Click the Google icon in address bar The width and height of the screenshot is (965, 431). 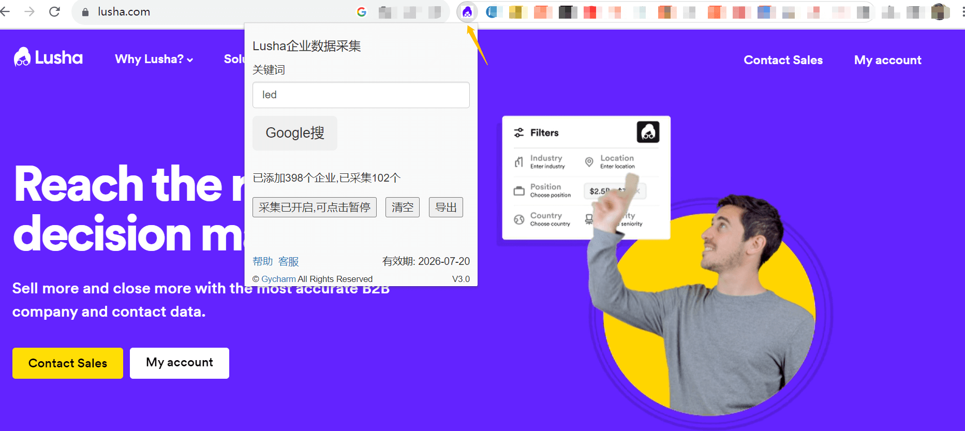pyautogui.click(x=362, y=12)
